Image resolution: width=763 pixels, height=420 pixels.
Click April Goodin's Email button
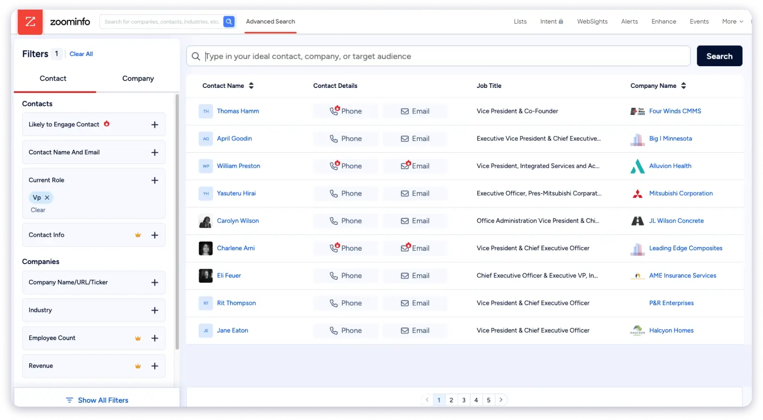415,139
